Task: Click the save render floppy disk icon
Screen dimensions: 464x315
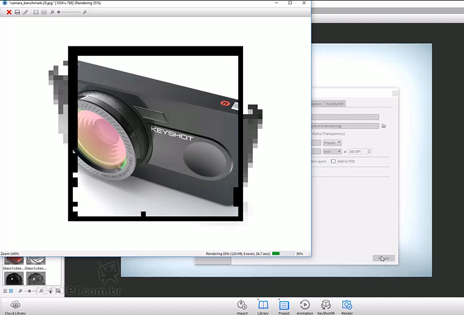Action: tap(17, 12)
